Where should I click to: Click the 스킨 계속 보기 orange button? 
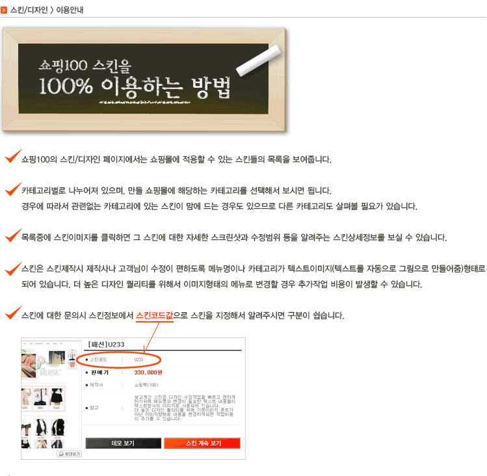pyautogui.click(x=202, y=443)
